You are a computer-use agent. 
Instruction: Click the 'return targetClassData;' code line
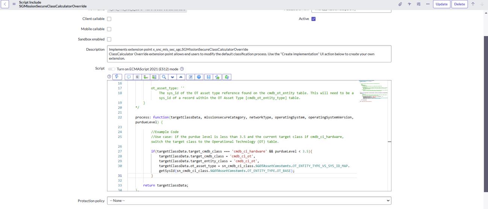(x=166, y=185)
